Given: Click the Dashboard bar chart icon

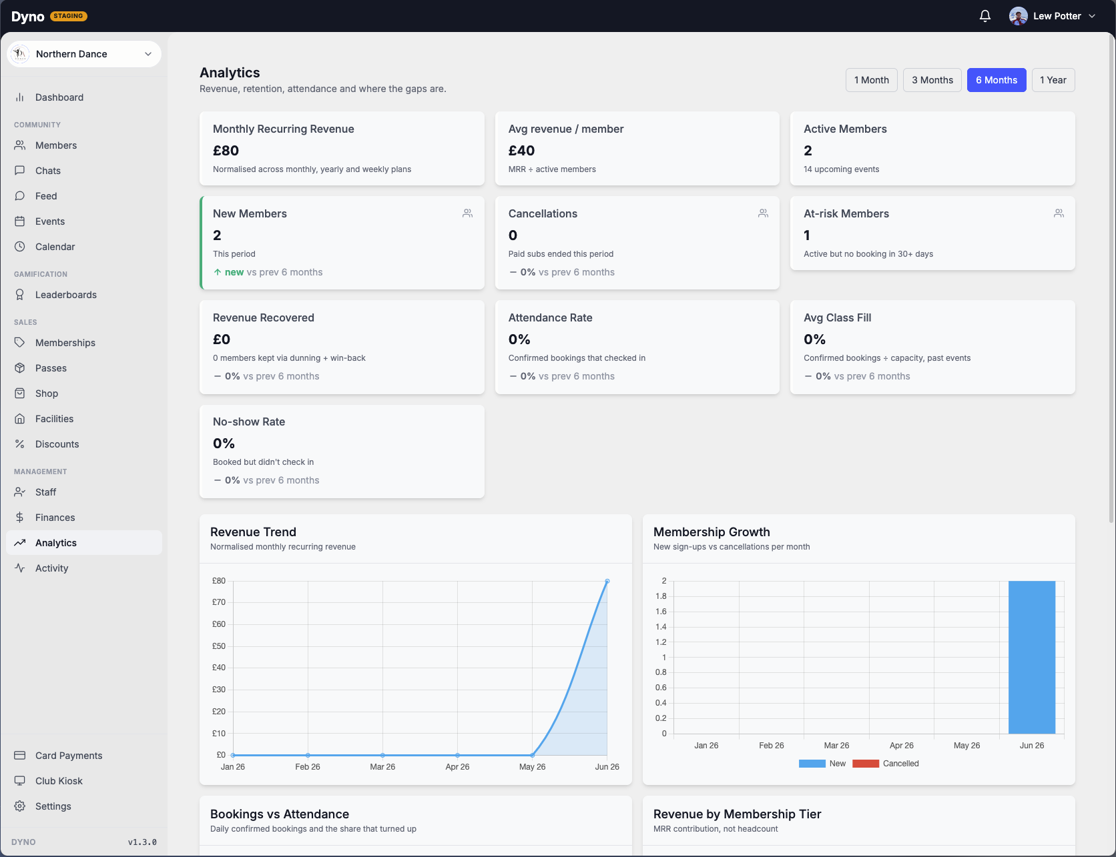Looking at the screenshot, I should pos(20,97).
